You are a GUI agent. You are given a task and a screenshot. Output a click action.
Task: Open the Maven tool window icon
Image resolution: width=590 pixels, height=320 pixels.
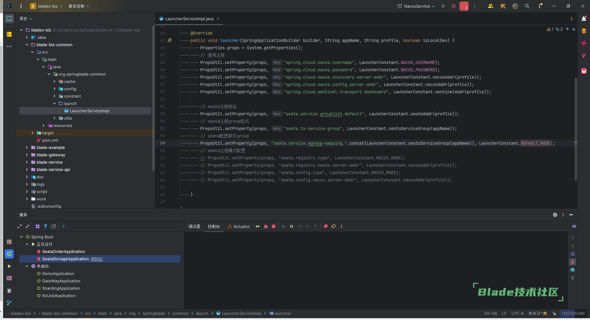(584, 55)
